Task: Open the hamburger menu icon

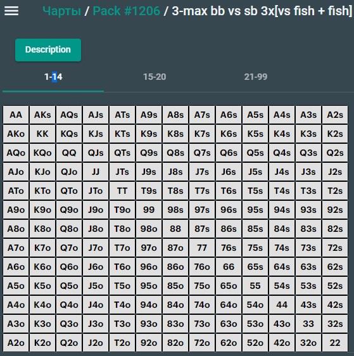Action: pyautogui.click(x=11, y=11)
